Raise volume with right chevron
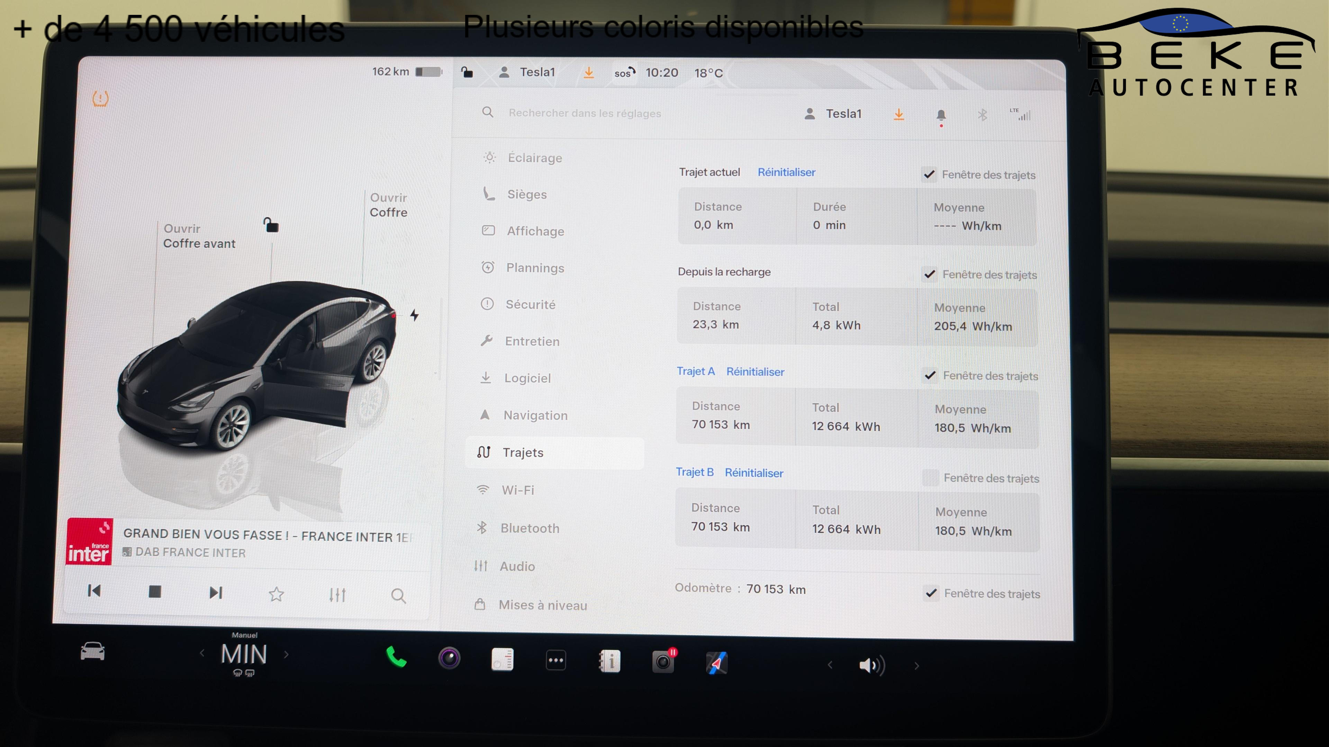This screenshot has width=1329, height=747. 917,666
